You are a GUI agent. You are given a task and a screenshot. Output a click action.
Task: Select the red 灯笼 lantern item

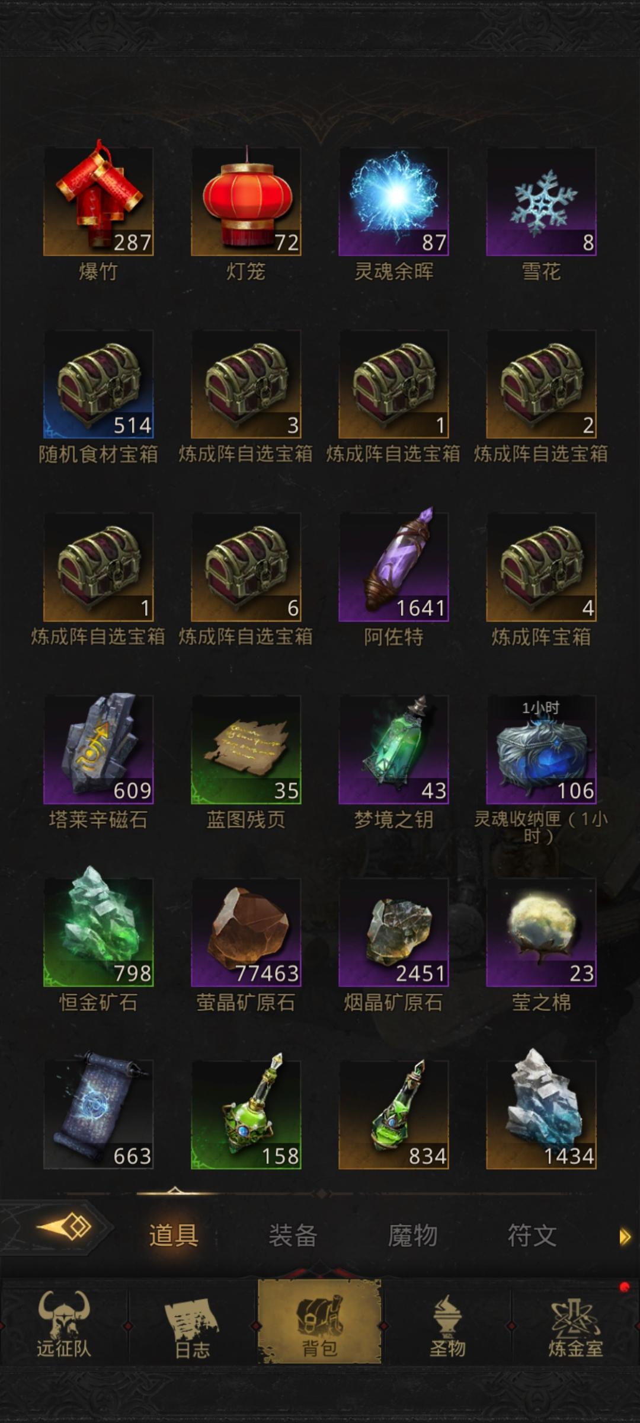[x=246, y=202]
